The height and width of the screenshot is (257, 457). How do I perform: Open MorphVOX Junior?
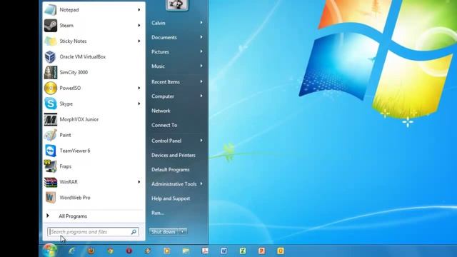94,119
